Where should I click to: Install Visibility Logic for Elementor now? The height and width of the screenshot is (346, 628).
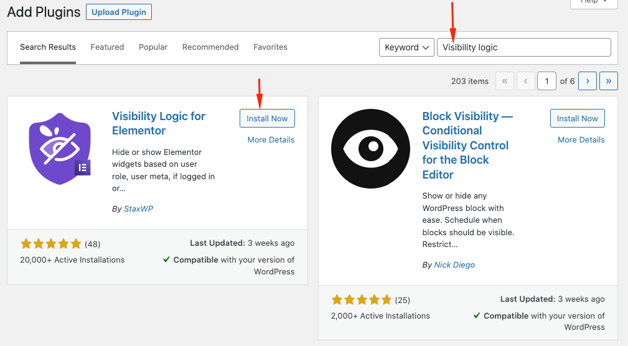[x=267, y=118]
